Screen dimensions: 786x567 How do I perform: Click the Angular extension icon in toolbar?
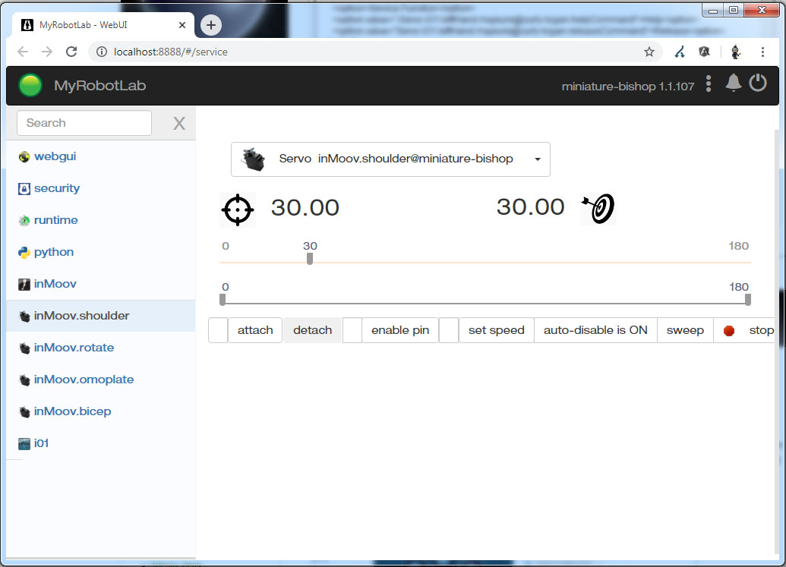(x=704, y=52)
